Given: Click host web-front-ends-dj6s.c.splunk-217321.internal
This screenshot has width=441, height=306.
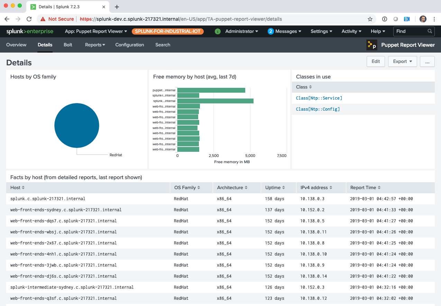Looking at the screenshot, I should 64,276.
